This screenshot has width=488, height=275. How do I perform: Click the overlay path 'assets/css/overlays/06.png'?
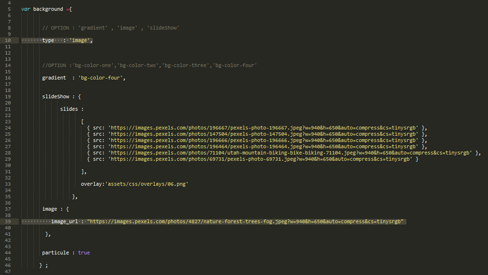point(146,184)
